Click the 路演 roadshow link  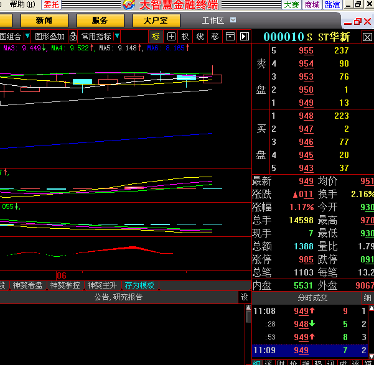tap(332, 4)
